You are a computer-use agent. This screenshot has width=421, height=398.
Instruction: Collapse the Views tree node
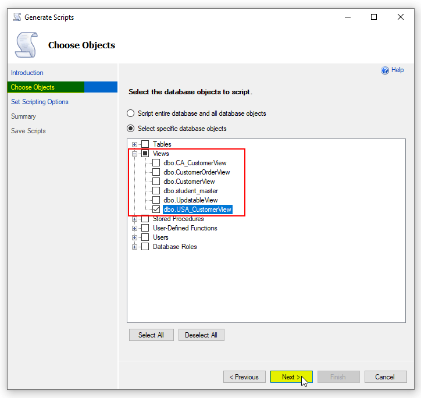pyautogui.click(x=134, y=154)
